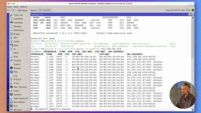201x113 pixels.
Task: Open Quick Set from sidebar
Action: coord(18,15)
